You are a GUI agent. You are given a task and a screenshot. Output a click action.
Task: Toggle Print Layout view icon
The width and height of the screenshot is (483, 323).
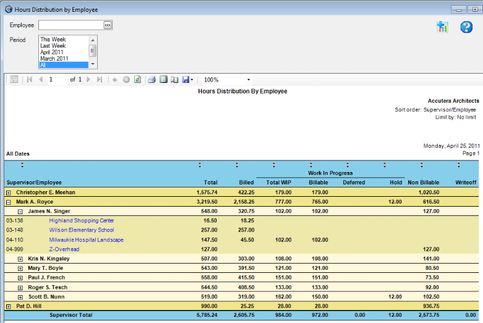163,80
